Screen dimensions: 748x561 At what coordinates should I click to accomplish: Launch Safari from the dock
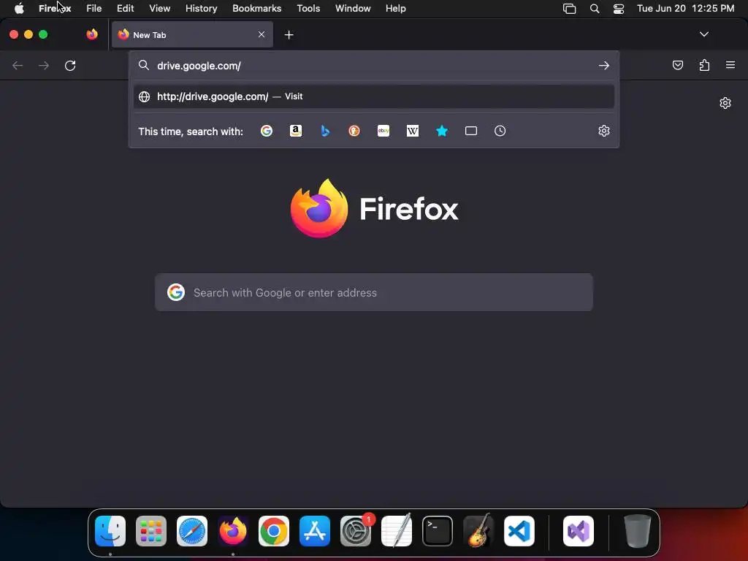[x=192, y=531]
